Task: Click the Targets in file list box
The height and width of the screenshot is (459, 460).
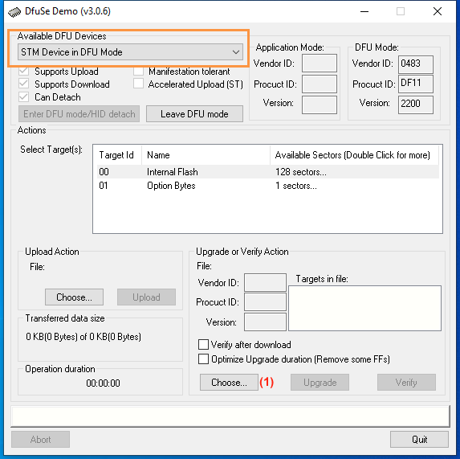Action: pos(364,309)
